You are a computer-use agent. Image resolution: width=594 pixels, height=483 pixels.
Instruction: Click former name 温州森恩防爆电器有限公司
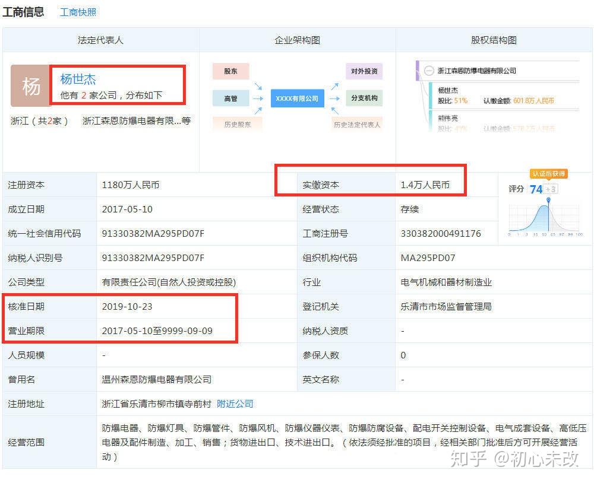click(156, 379)
